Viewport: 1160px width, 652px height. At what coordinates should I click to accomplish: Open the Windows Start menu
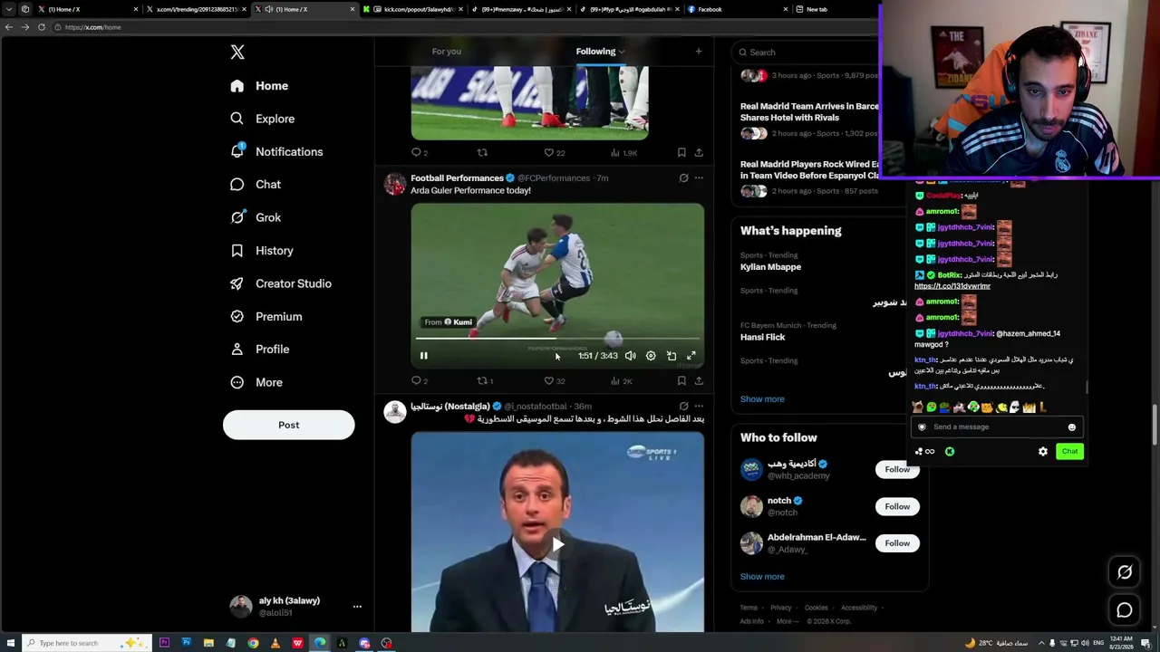coord(10,643)
